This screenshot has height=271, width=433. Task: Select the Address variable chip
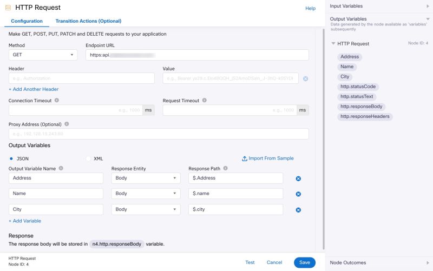[x=350, y=57]
